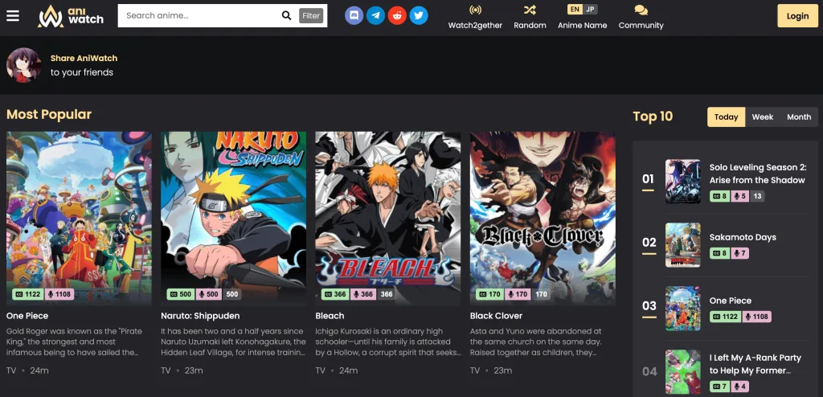Select the Month tab in Top 10
The height and width of the screenshot is (397, 823).
pos(799,117)
